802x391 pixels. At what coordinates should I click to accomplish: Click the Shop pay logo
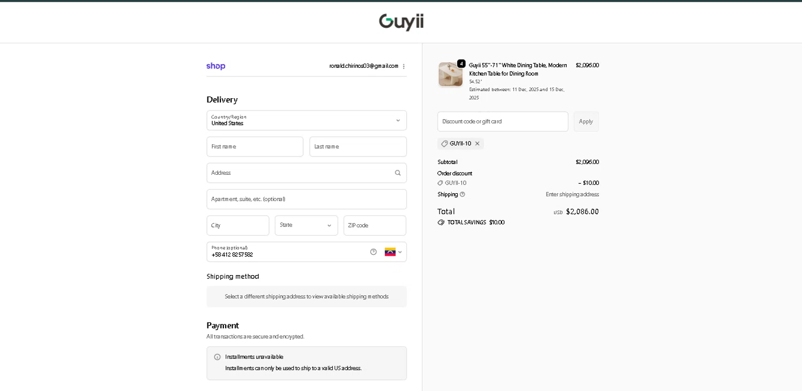pyautogui.click(x=216, y=66)
